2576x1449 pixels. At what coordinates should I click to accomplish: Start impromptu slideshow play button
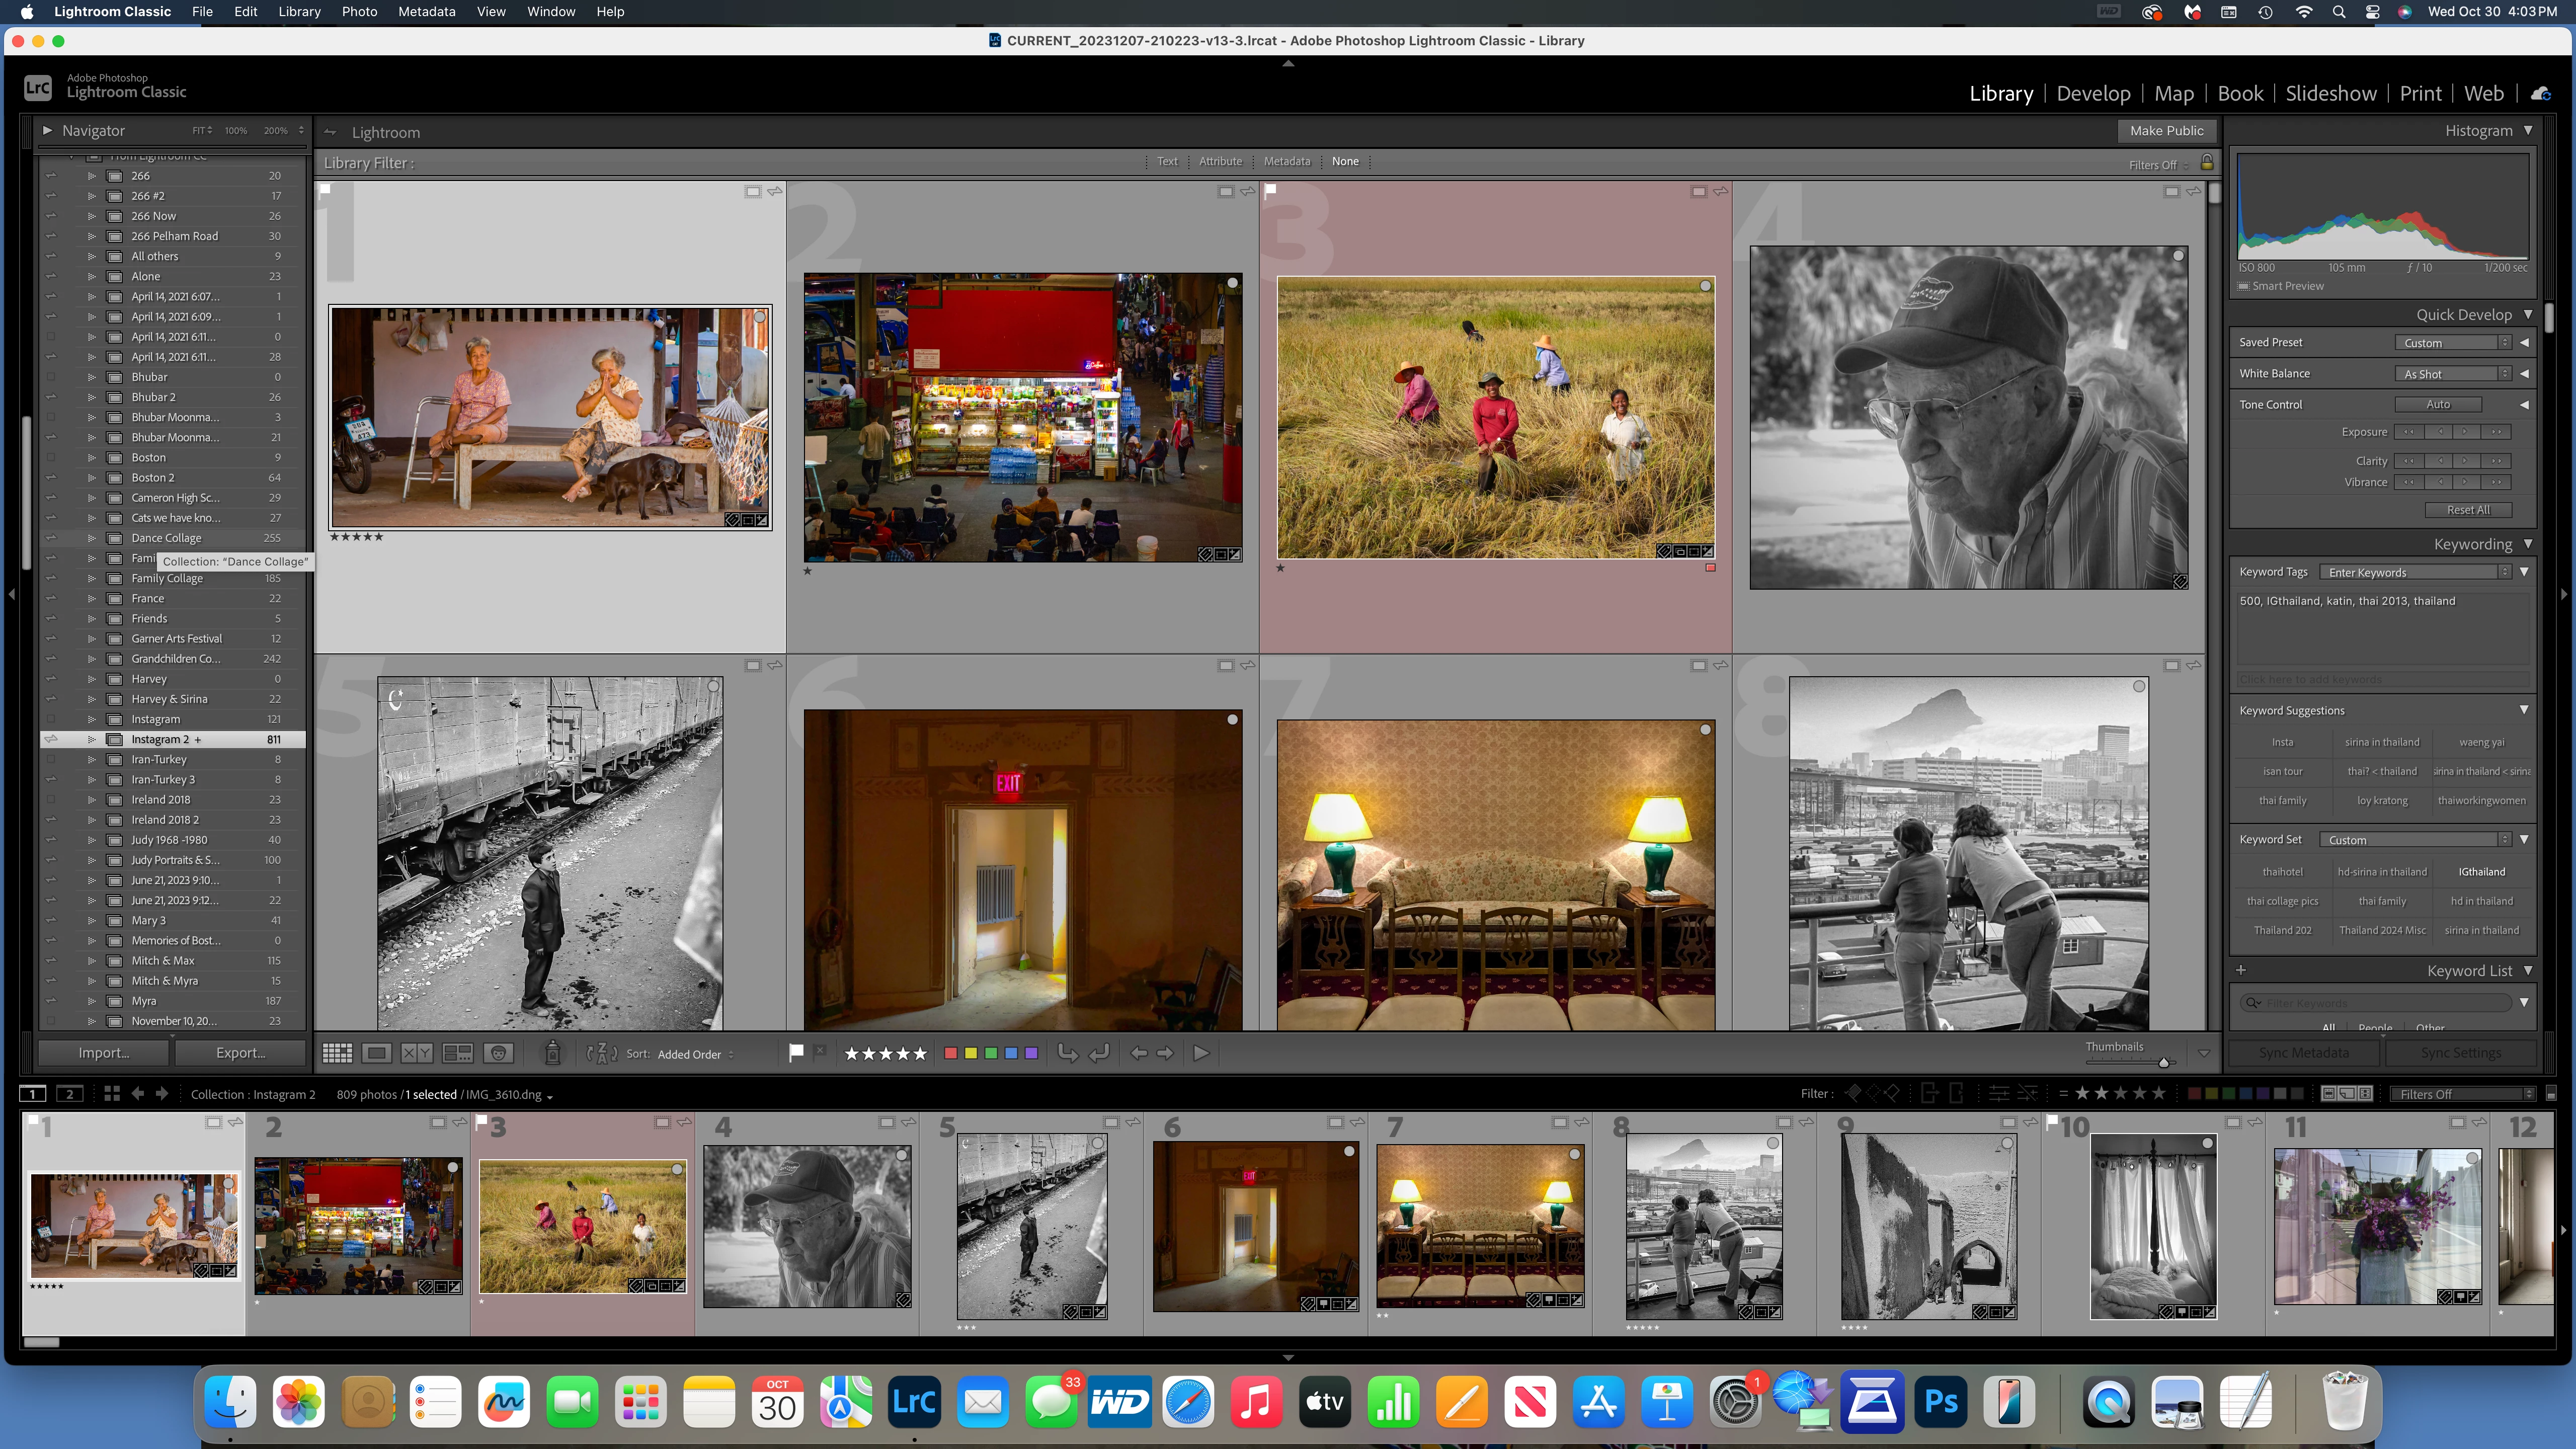click(x=1201, y=1053)
